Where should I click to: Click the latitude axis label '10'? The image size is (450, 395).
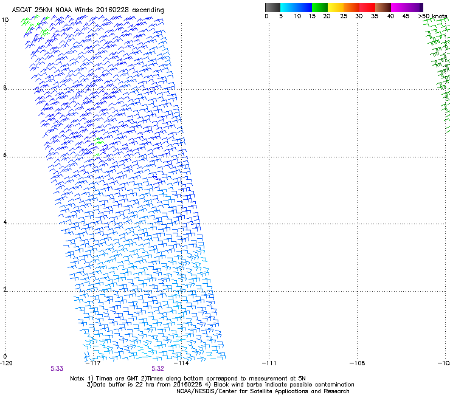point(5,20)
